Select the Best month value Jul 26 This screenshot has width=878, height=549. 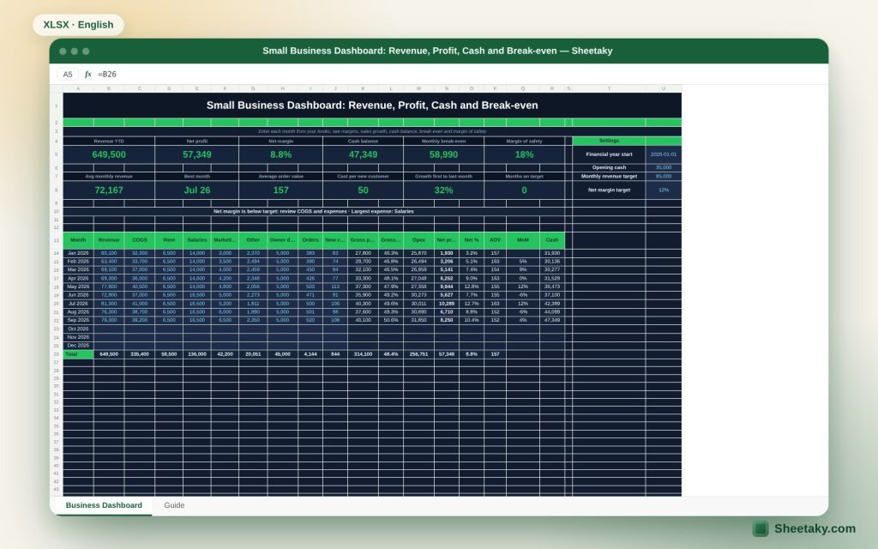point(197,190)
